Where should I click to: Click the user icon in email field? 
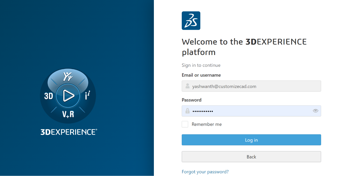187,86
